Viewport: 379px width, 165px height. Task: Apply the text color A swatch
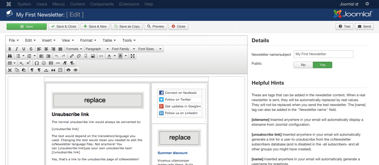pyautogui.click(x=109, y=56)
